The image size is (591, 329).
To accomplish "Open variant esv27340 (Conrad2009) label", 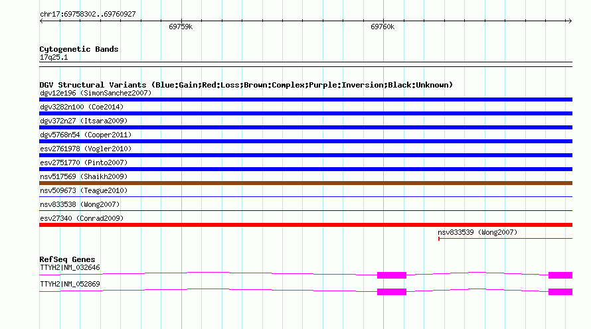I will (82, 218).
